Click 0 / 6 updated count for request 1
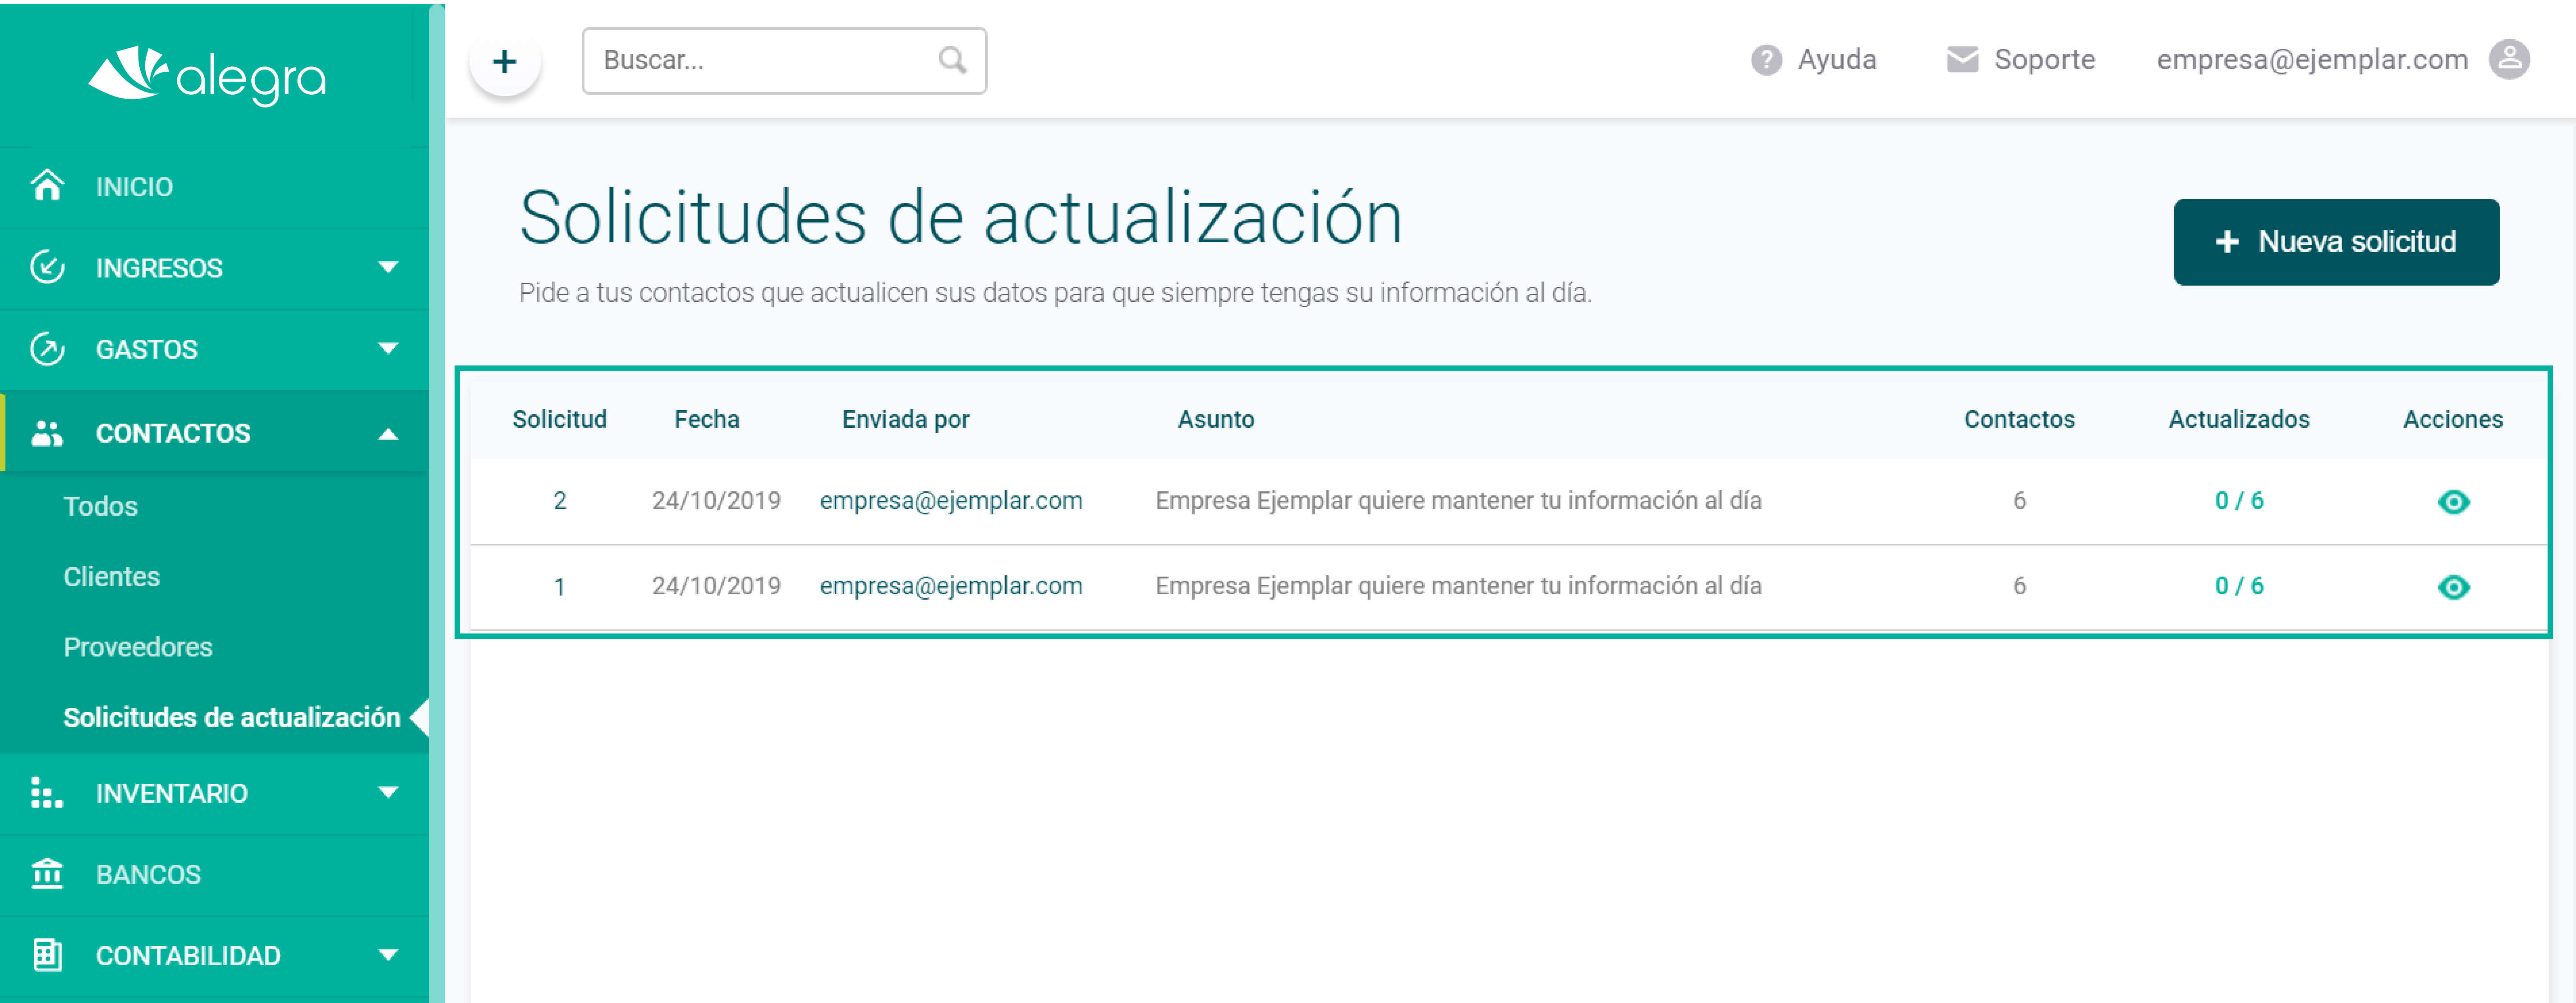The height and width of the screenshot is (1003, 2576). click(x=2239, y=586)
